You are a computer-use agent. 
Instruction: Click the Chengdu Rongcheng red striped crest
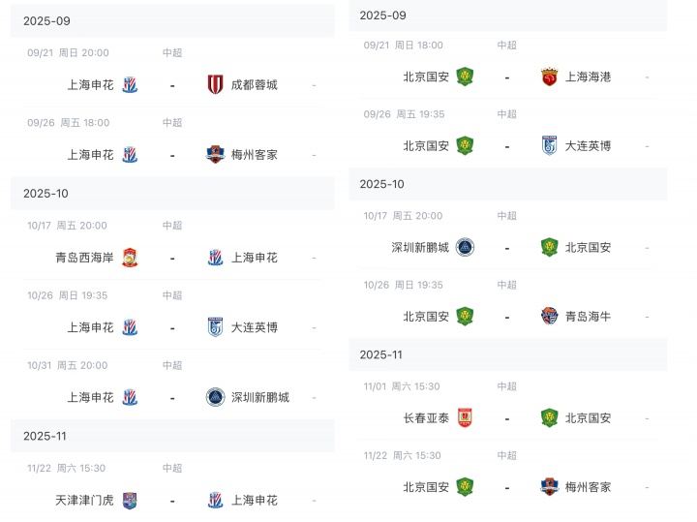[215, 84]
